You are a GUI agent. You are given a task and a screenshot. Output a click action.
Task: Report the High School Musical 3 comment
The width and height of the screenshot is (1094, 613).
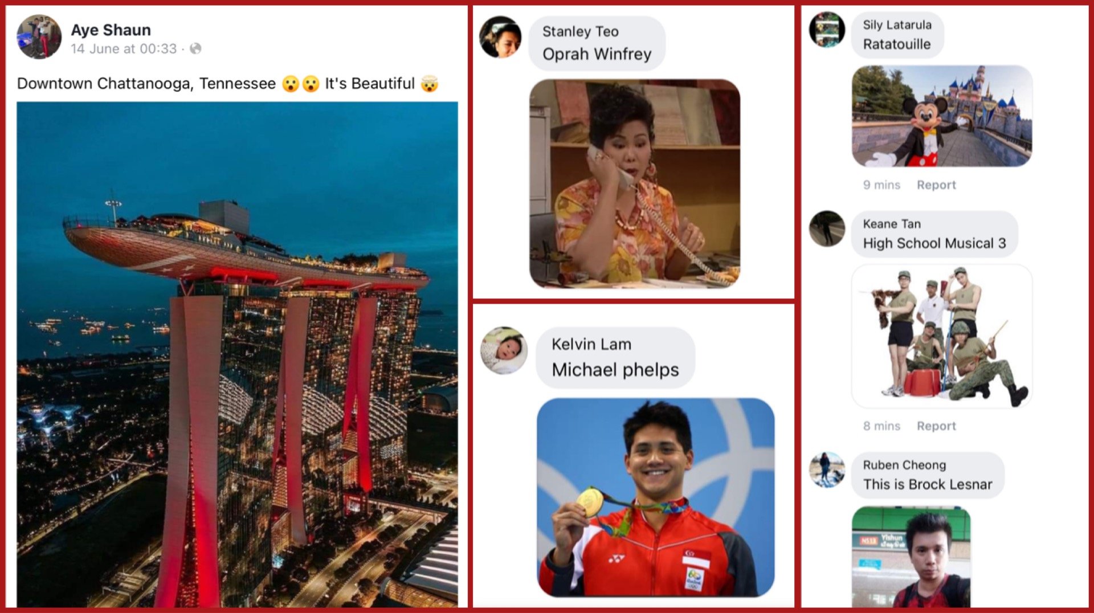pos(936,426)
